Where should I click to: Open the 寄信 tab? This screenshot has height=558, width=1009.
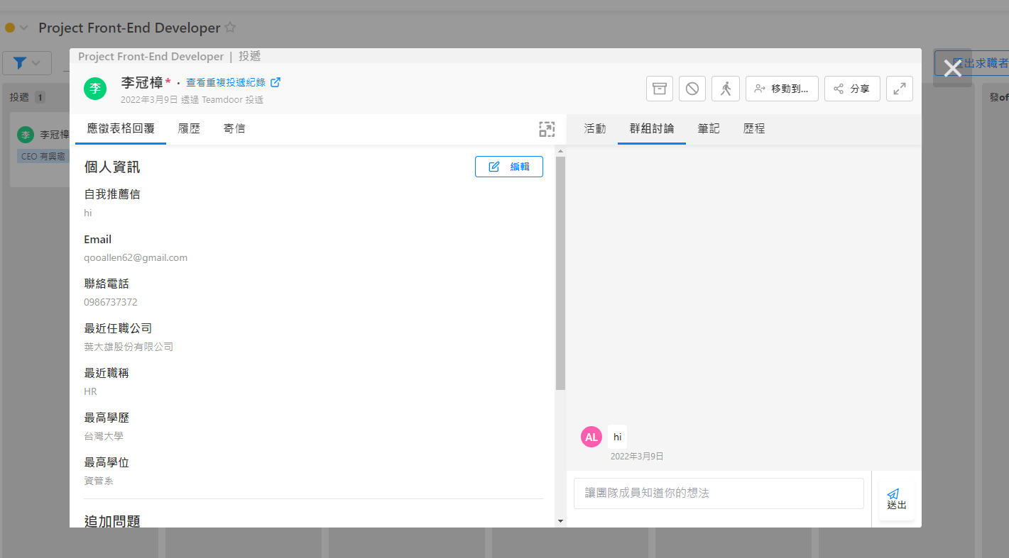tap(234, 129)
